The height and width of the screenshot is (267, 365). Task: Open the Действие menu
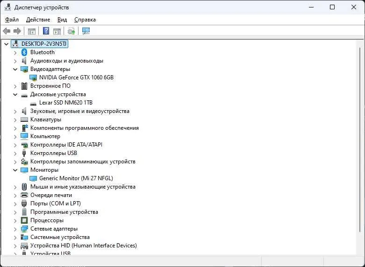(x=38, y=20)
